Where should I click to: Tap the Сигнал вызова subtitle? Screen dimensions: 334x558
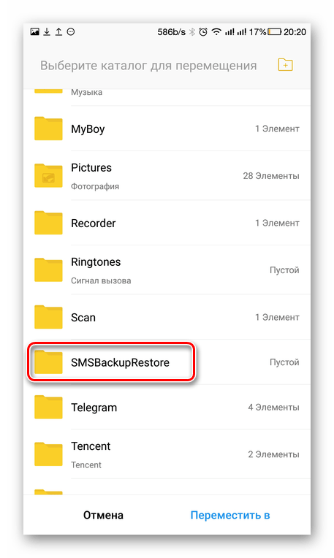(x=101, y=280)
